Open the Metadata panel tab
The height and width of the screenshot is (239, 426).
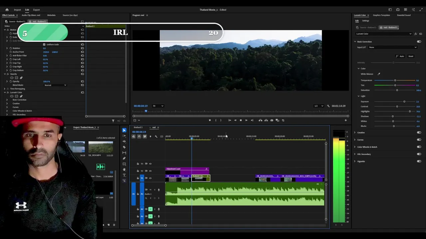51,15
